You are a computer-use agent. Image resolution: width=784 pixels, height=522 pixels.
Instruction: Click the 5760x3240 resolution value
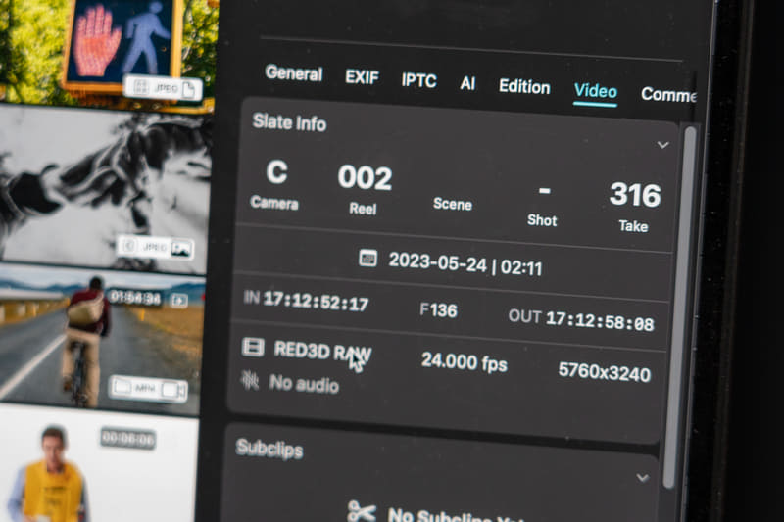point(604,371)
